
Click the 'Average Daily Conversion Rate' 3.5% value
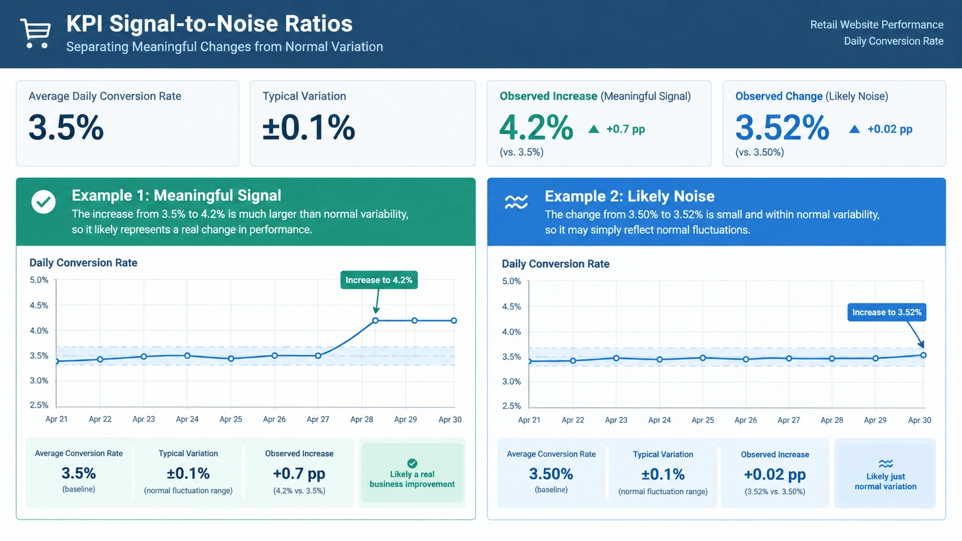66,128
